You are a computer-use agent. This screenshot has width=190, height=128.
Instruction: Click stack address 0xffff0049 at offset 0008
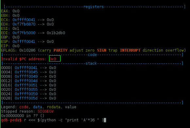(x=26, y=76)
